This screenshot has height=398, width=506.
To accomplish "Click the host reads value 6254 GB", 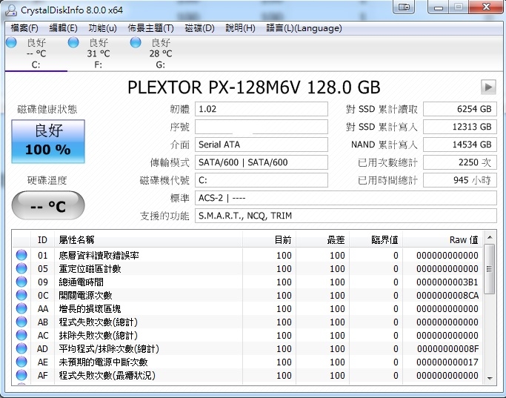I will 460,109.
